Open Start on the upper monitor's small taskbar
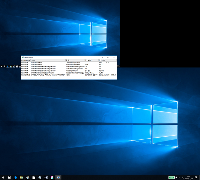Image resolution: width=200 pixels, height=180 pixels. point(1,66)
